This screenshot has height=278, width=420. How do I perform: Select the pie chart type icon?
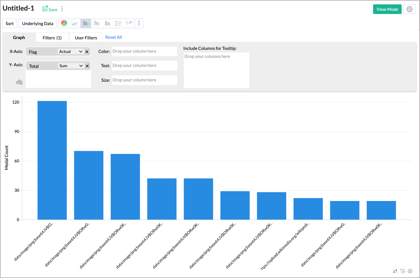coord(64,23)
